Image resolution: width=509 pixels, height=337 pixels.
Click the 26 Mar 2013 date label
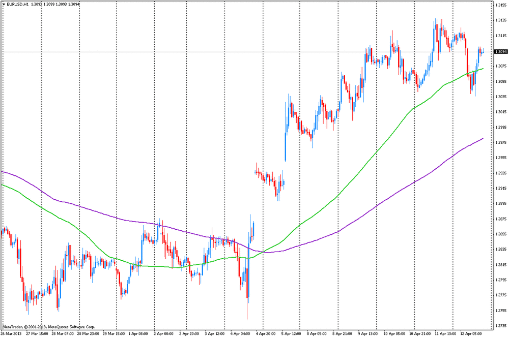[x=11, y=333]
